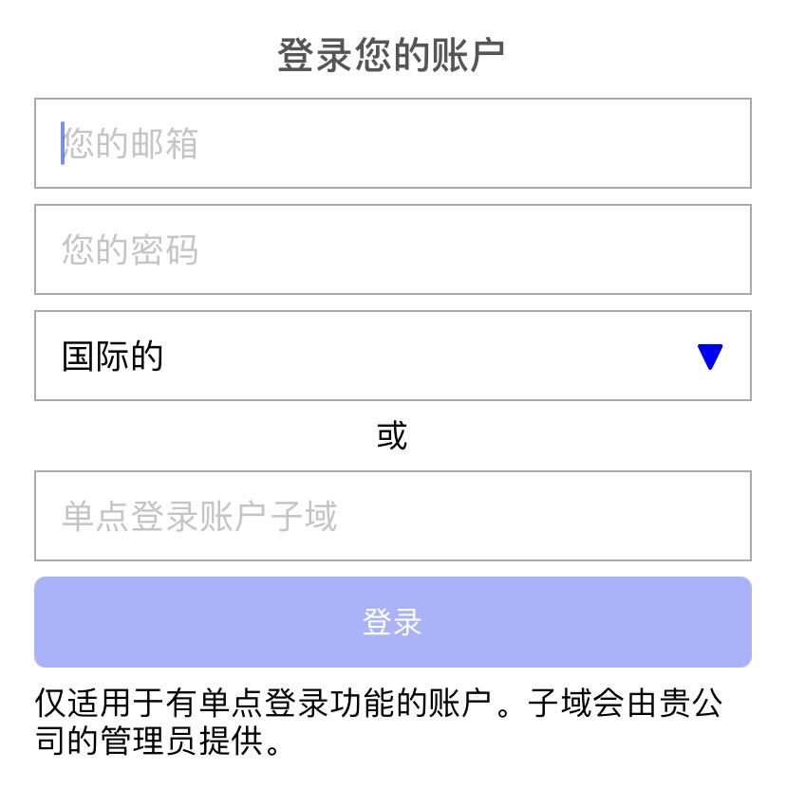The height and width of the screenshot is (788, 786).
Task: Select the 国际的 text in the combo box
Action: pos(112,357)
